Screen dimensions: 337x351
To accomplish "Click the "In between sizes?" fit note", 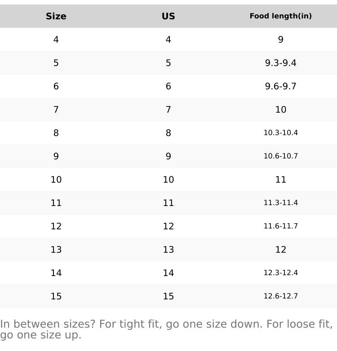I will tap(166, 329).
